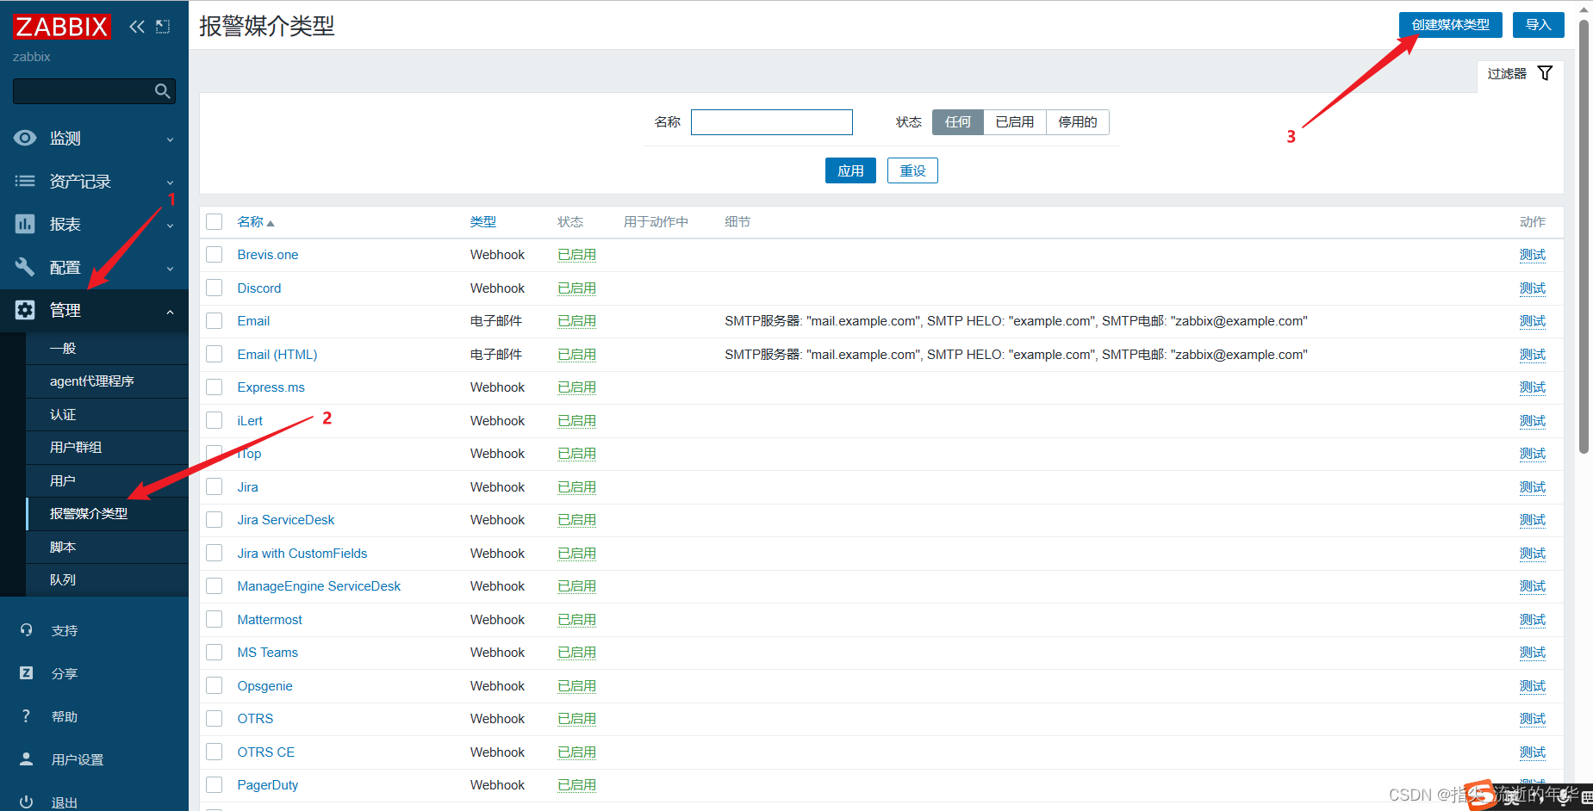This screenshot has height=811, width=1593.
Task: Open the 报警媒介类型 submenu item
Action: pos(107,514)
